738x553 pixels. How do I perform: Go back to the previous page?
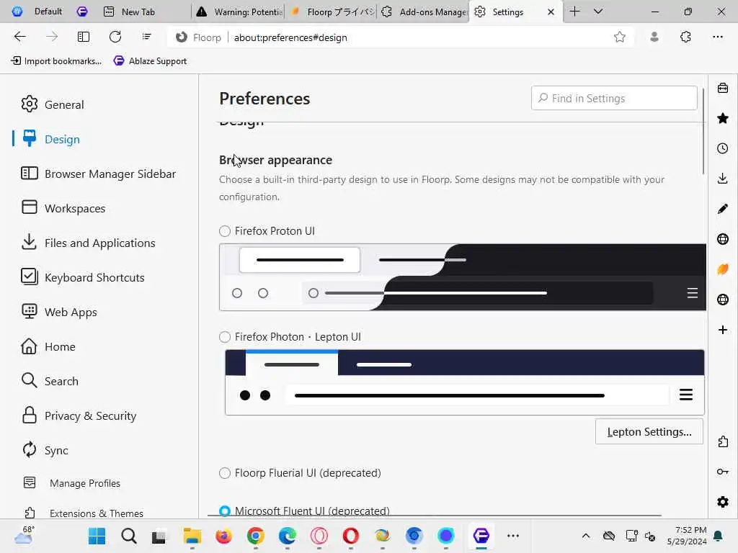point(19,37)
